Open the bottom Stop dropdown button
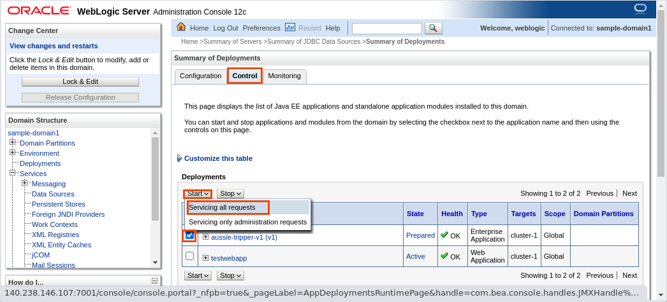The height and width of the screenshot is (302, 667). click(231, 276)
